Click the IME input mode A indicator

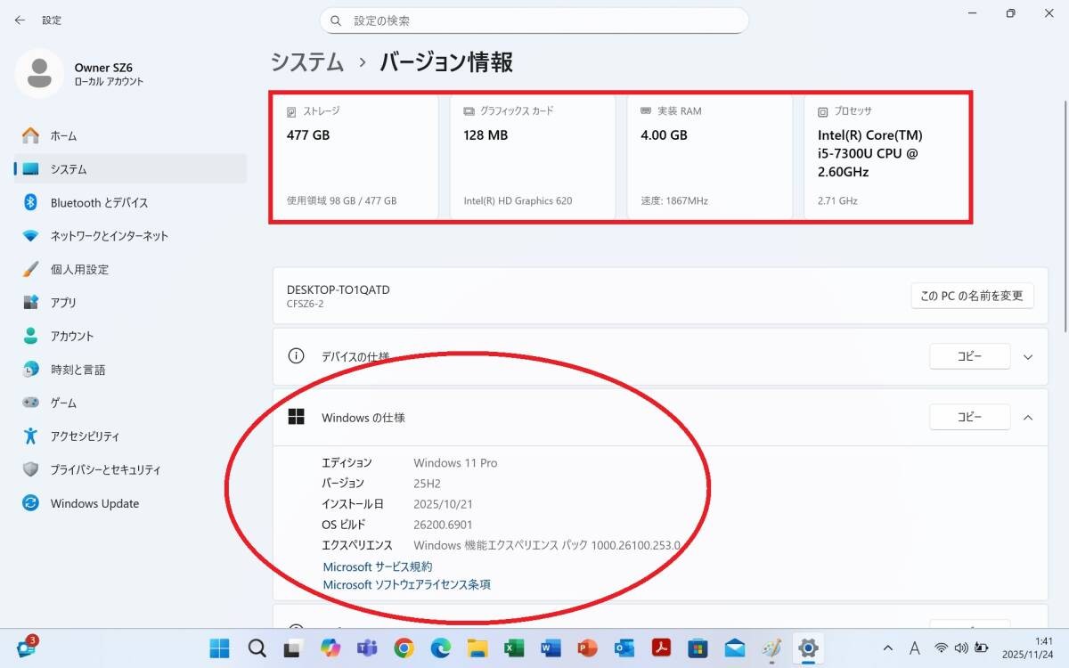tap(915, 648)
